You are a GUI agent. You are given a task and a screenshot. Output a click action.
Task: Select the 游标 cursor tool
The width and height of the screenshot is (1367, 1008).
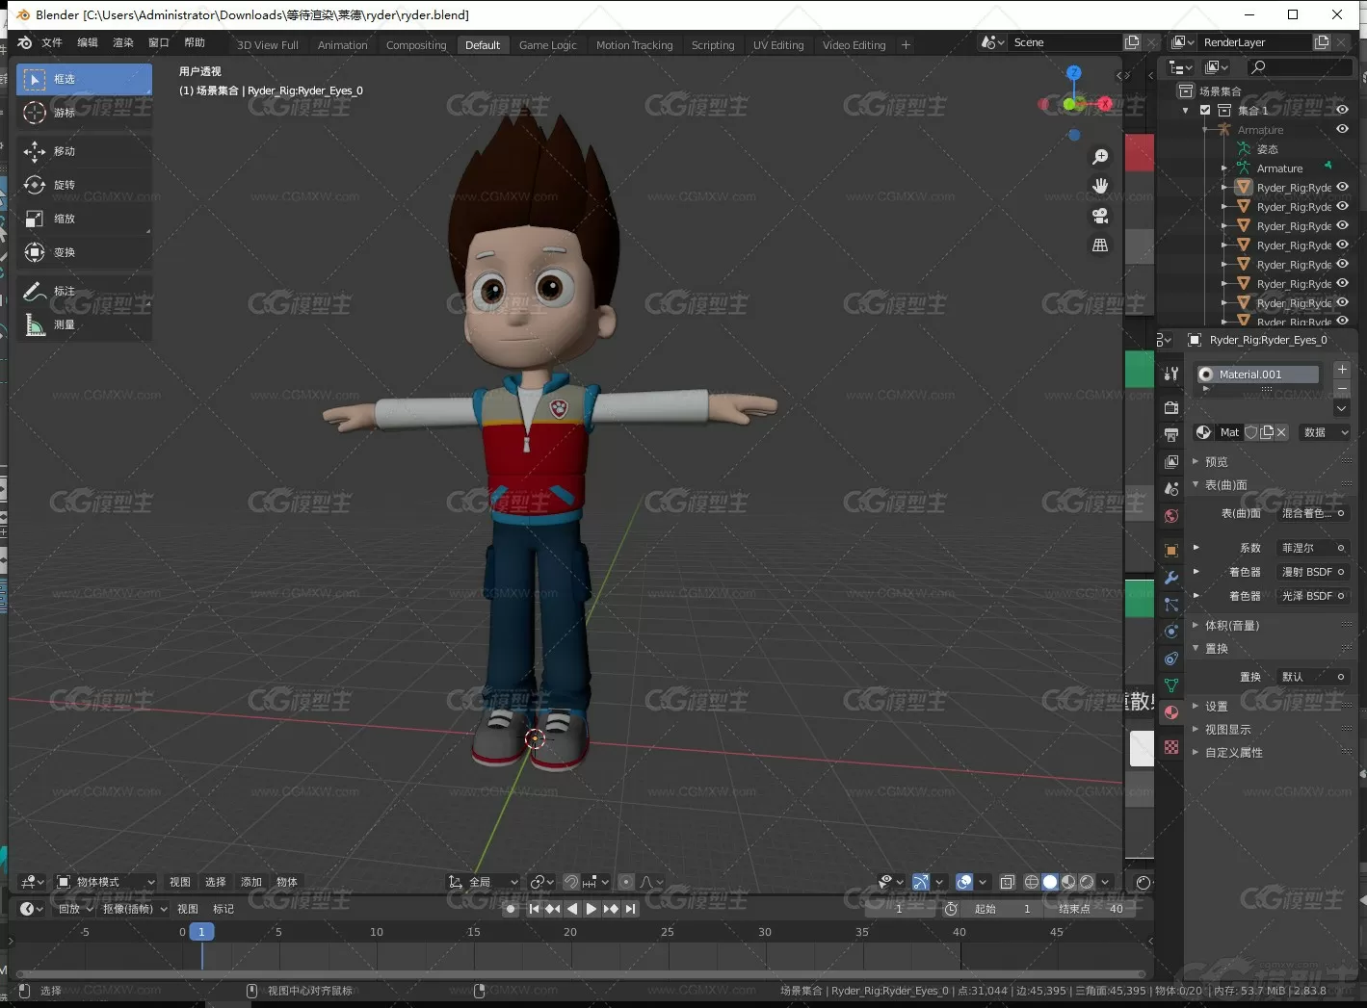pyautogui.click(x=84, y=113)
